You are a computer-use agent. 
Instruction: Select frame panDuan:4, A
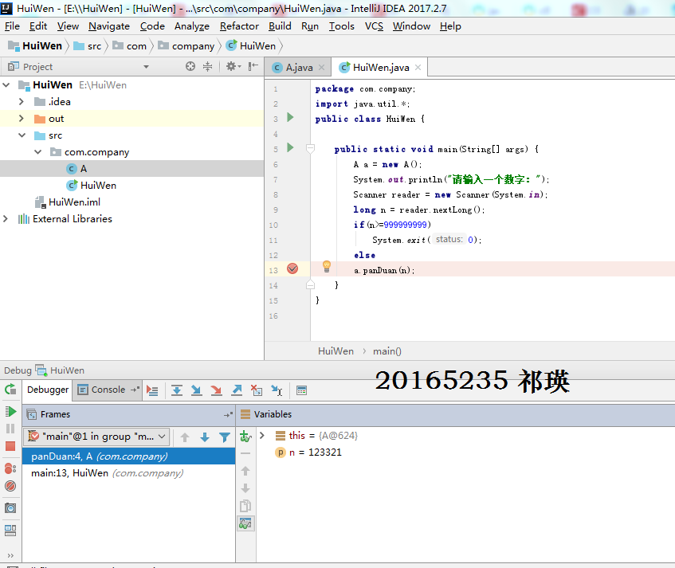(x=128, y=456)
